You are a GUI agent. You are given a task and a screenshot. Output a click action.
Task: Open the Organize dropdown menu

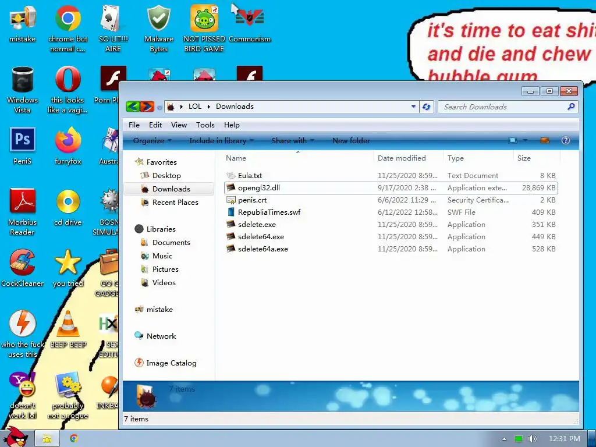(152, 141)
